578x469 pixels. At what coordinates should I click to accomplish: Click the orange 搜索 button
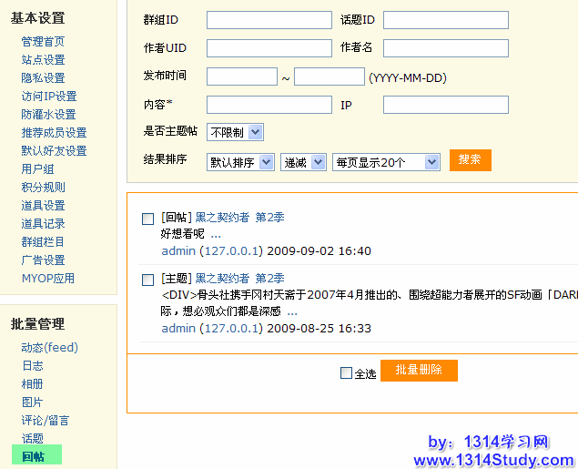coord(470,160)
